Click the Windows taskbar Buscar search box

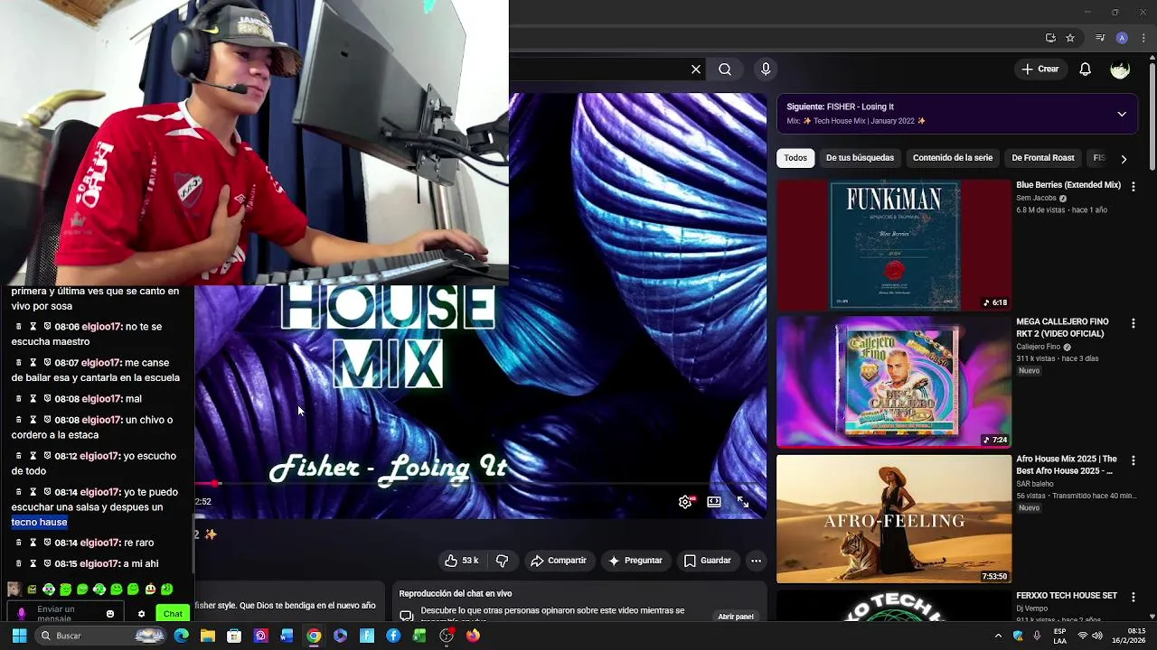click(x=101, y=636)
